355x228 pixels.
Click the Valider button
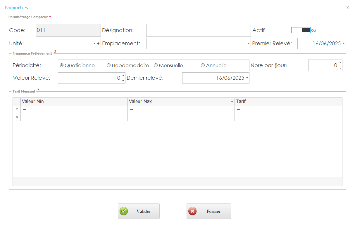tap(139, 211)
